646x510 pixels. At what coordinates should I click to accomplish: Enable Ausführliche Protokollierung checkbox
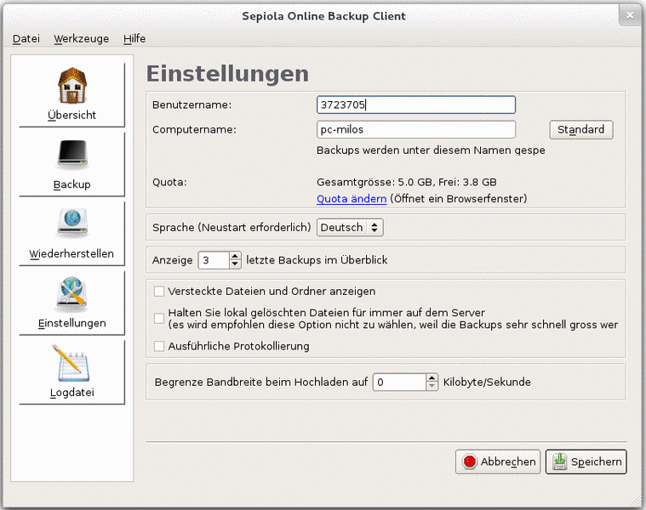point(159,346)
